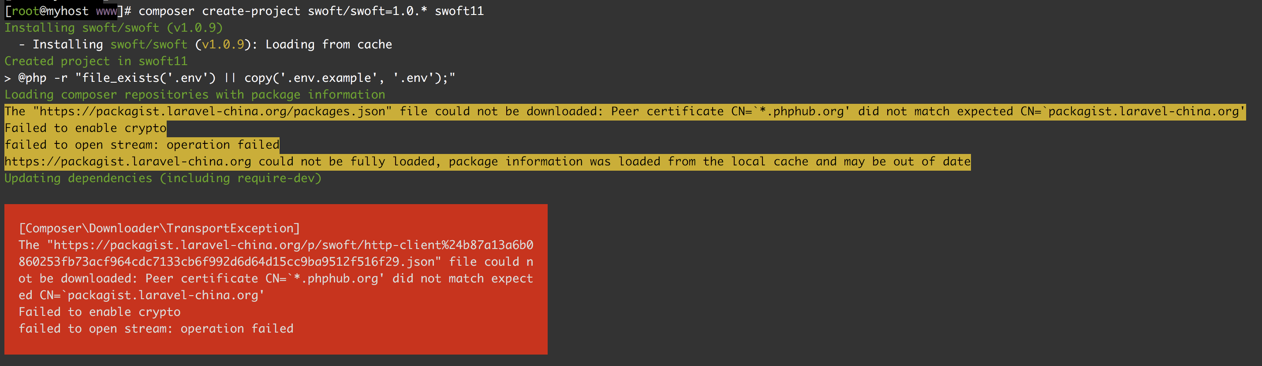Viewport: 1262px width, 366px height.
Task: Click the green "Installing swoft/swoft (v1.0.9)" line
Action: tap(113, 28)
